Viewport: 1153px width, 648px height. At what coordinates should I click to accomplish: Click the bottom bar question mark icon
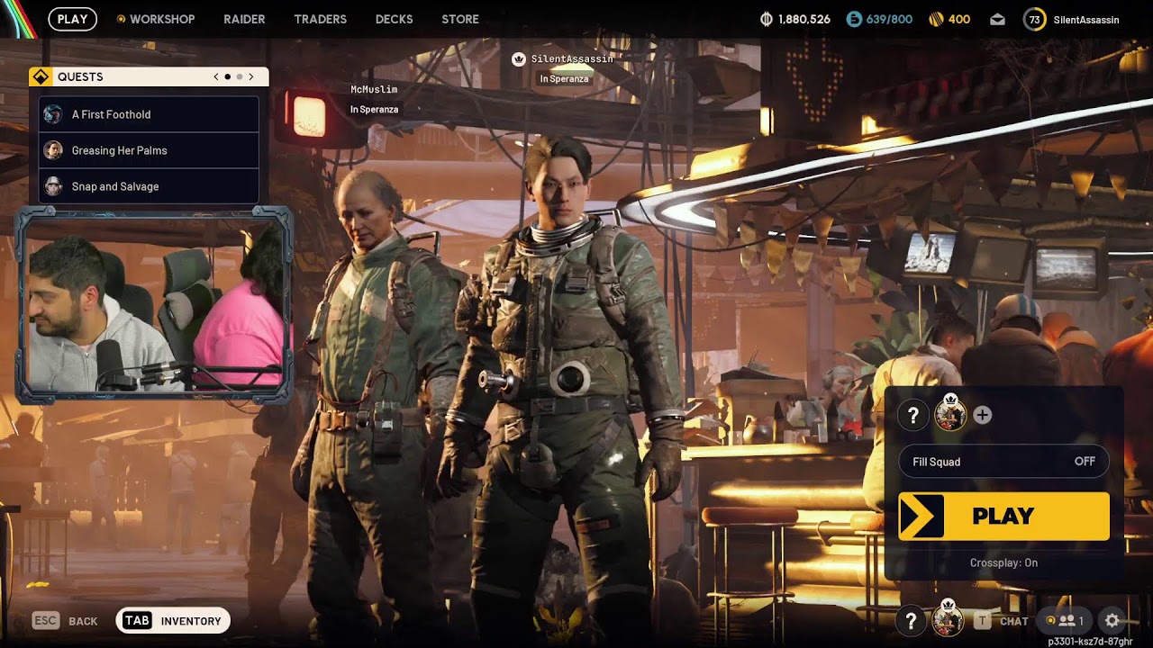click(x=911, y=621)
